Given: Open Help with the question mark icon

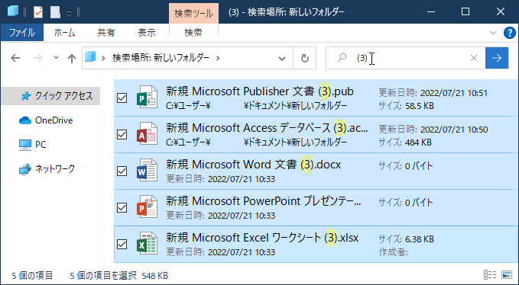Looking at the screenshot, I should click(510, 33).
